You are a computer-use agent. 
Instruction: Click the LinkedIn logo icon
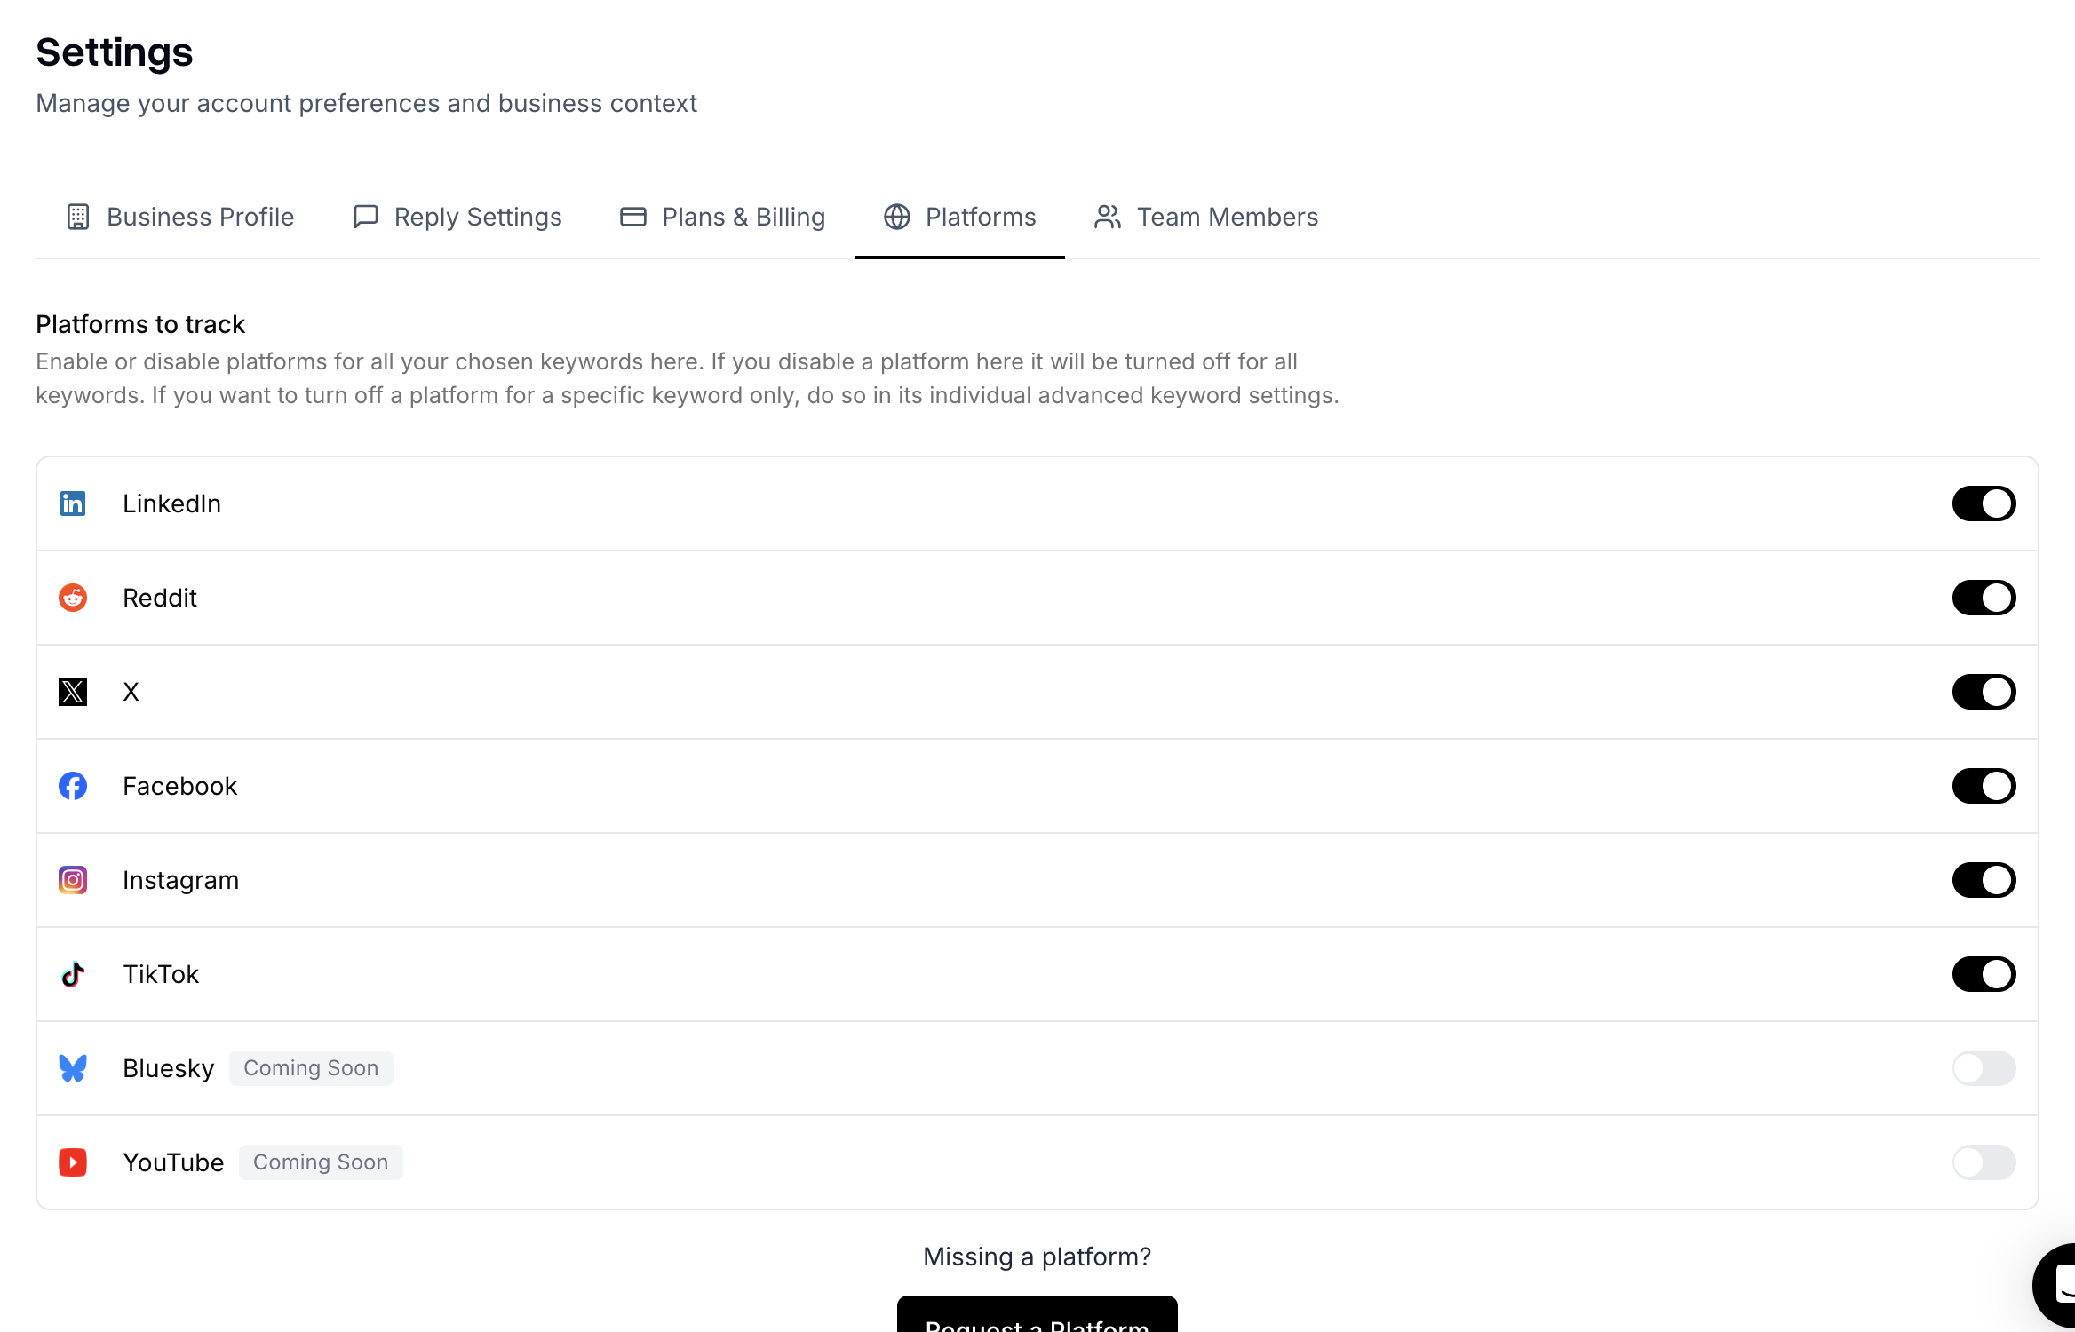click(x=73, y=503)
